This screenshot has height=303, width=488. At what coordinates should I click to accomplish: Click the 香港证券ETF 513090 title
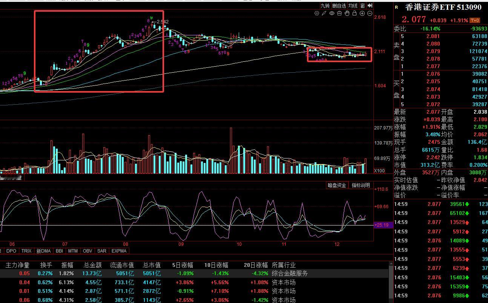coord(443,7)
